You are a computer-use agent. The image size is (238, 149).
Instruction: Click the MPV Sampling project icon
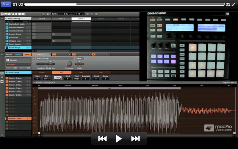(x=6, y=18)
